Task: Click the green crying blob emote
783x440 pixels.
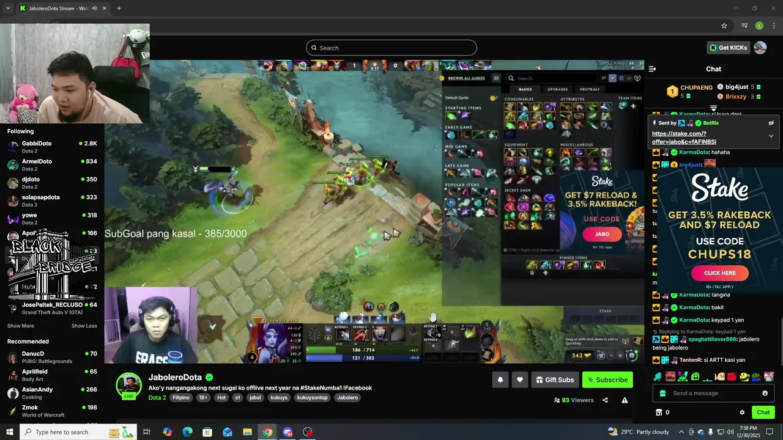Action: [x=696, y=376]
